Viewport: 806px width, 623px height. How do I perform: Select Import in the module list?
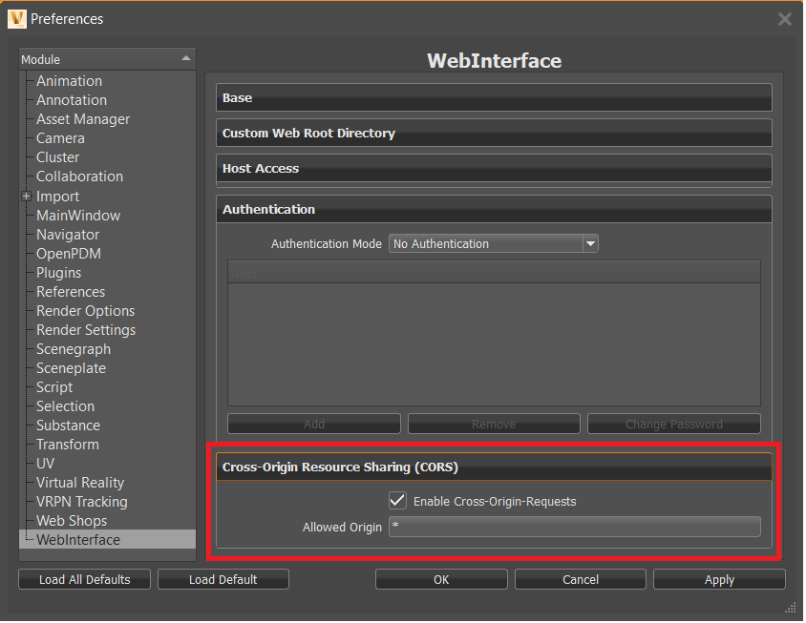[57, 197]
